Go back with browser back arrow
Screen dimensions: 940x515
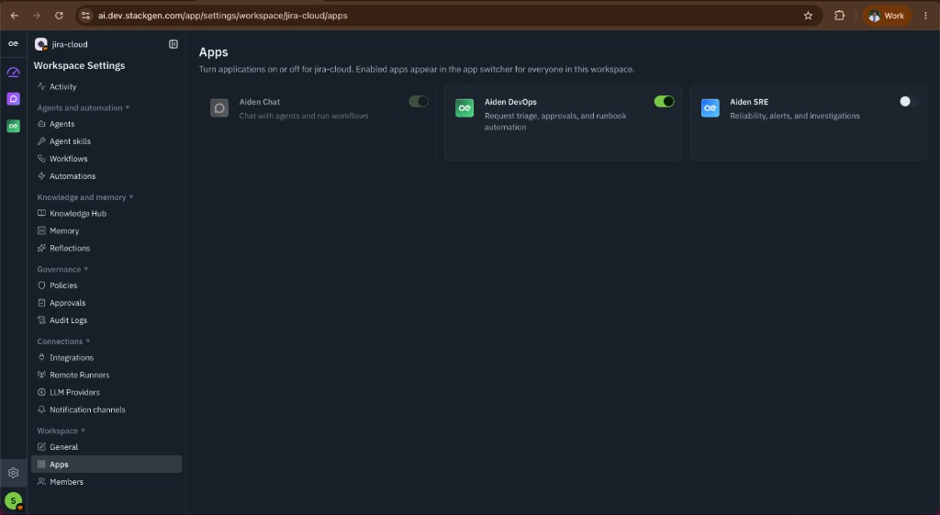(15, 16)
